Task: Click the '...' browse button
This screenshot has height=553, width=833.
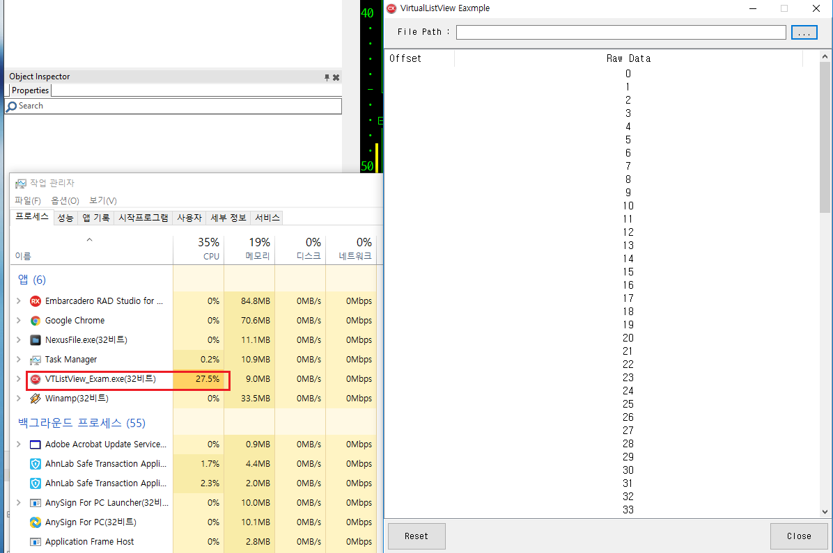Action: click(804, 33)
